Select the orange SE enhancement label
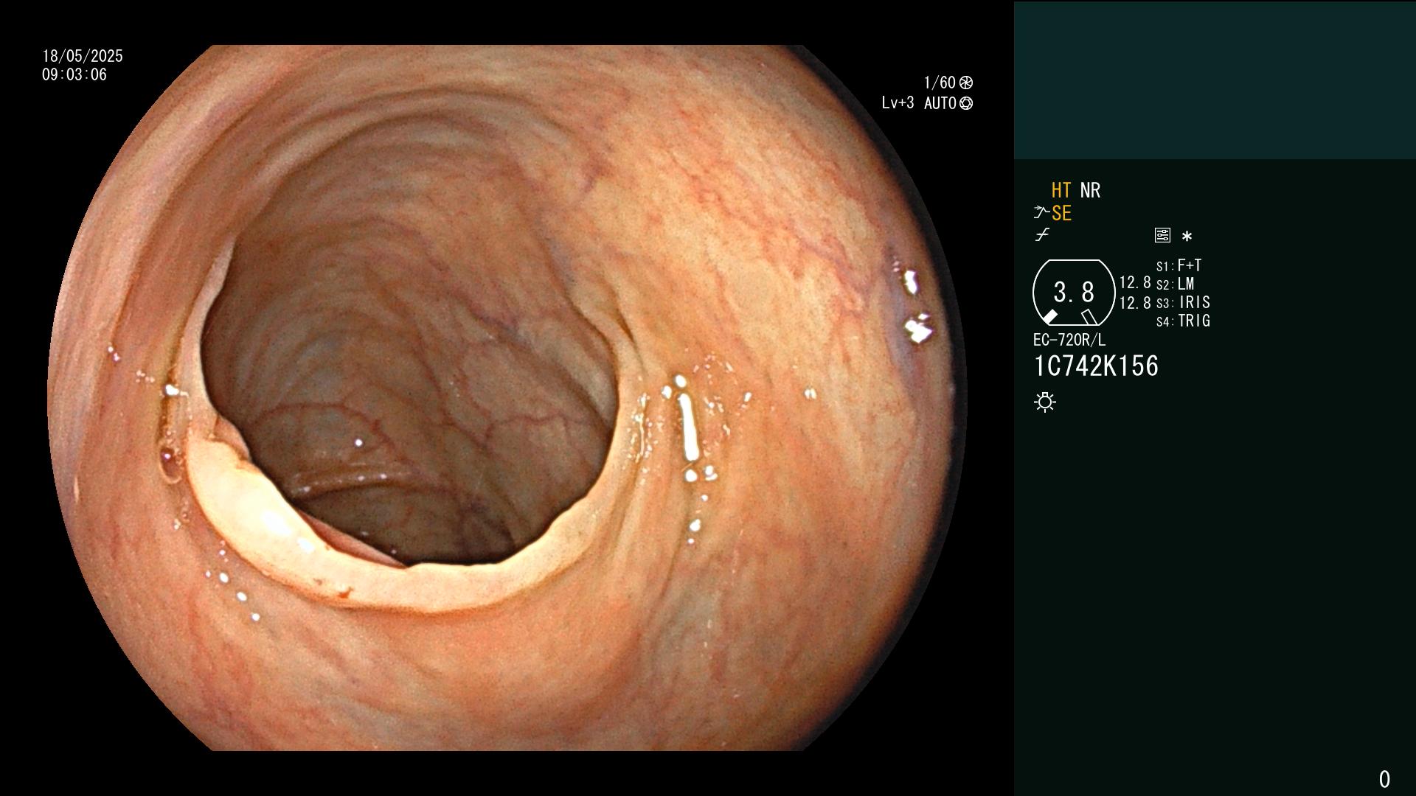Screen dimensions: 1416x796 click(1061, 213)
